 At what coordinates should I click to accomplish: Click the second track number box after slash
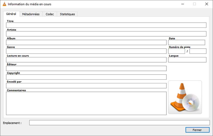tap(198, 51)
